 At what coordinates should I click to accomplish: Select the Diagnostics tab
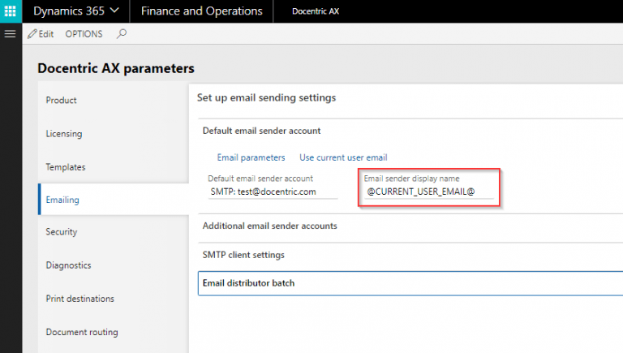[114, 265]
